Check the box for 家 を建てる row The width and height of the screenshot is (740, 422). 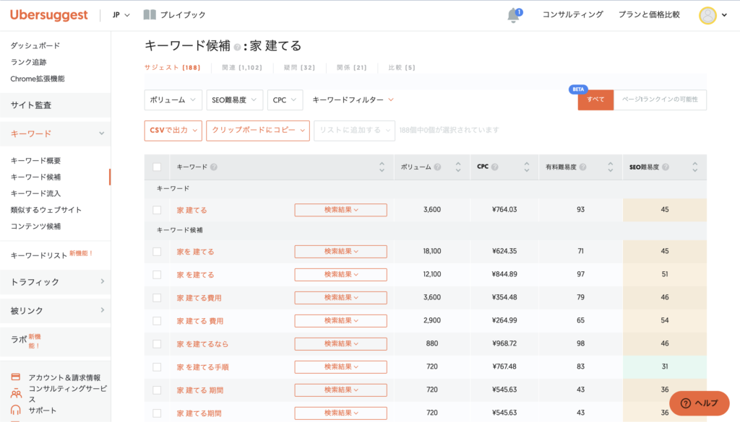click(157, 275)
